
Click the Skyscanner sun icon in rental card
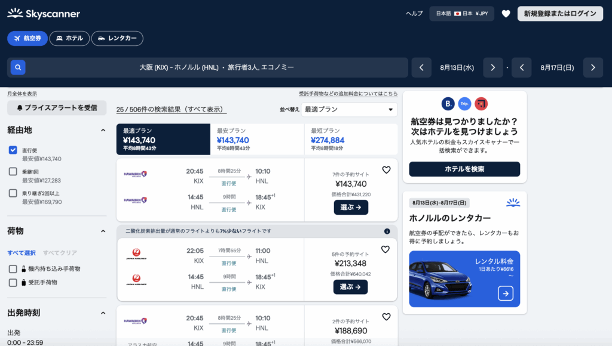coord(513,203)
